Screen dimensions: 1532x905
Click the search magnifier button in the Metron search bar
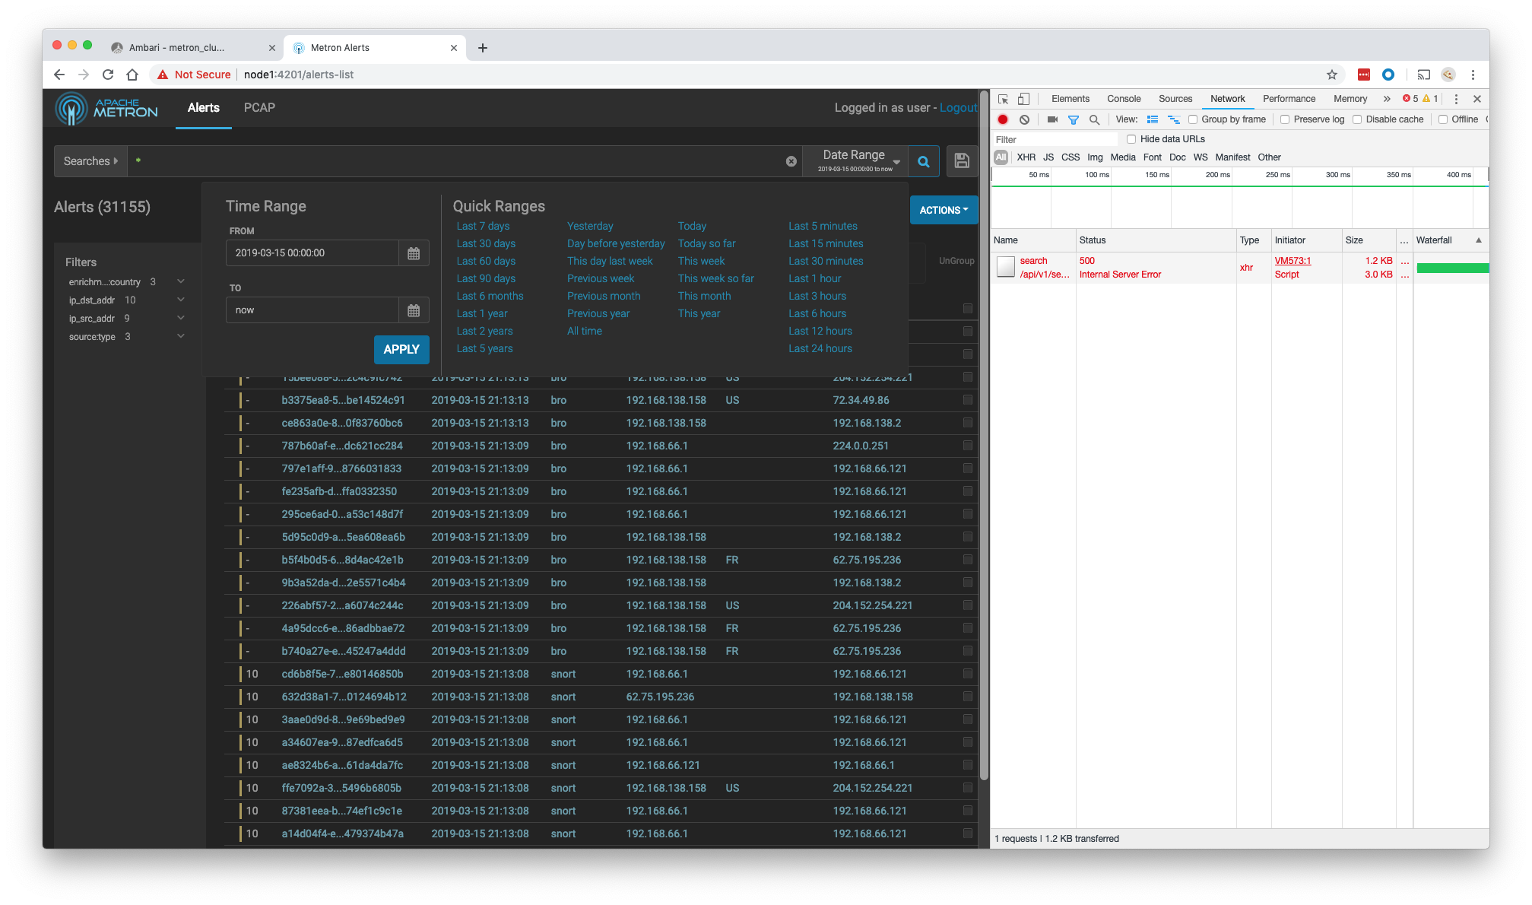[x=923, y=161]
